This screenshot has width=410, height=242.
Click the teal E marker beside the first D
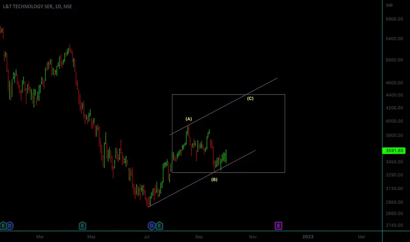pyautogui.click(x=3, y=226)
